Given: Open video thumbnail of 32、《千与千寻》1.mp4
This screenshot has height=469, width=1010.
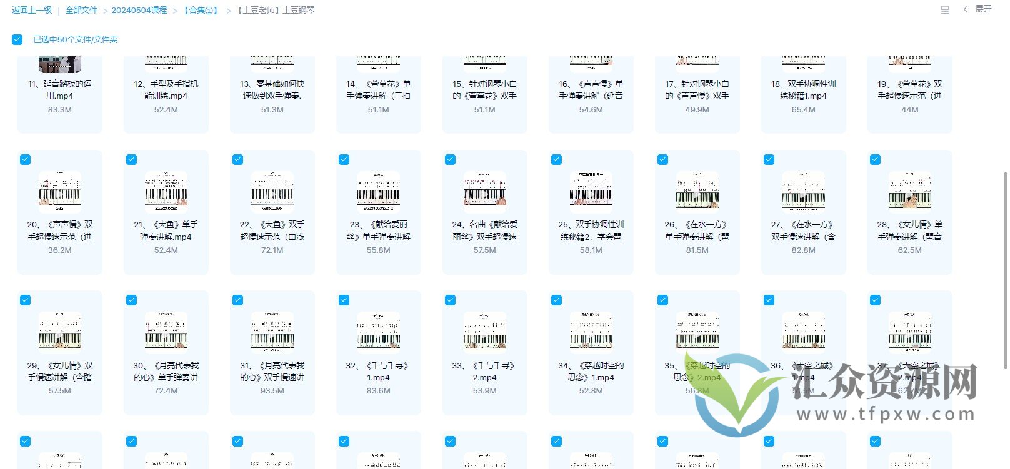Looking at the screenshot, I should point(379,333).
